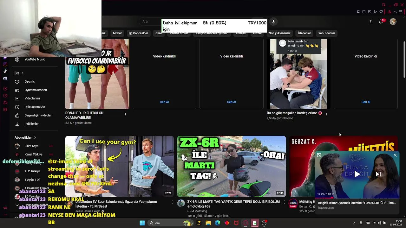Open Discord in the browser sidebar

(5, 78)
